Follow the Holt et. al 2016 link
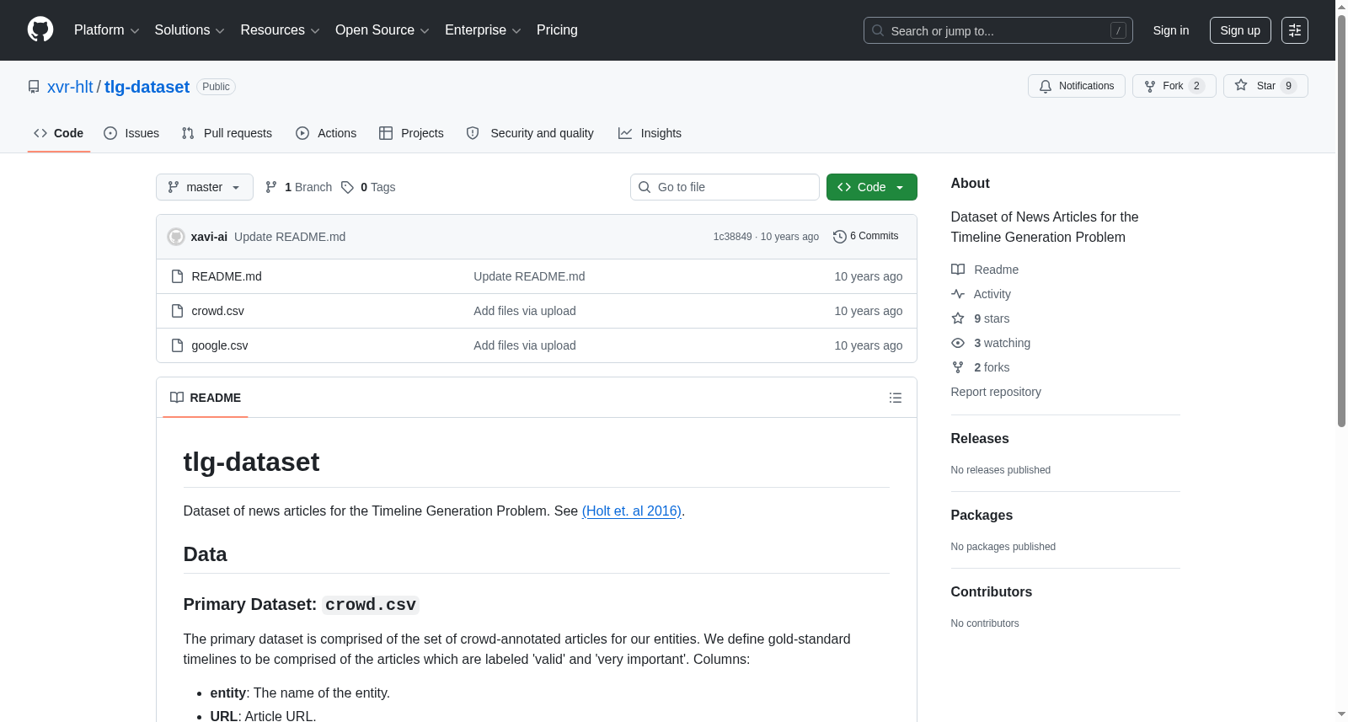This screenshot has height=722, width=1348. (632, 511)
